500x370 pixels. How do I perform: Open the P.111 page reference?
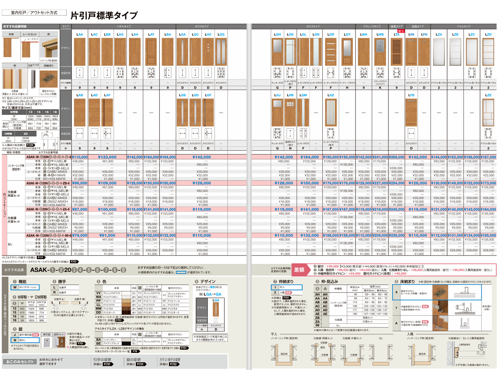41,258
